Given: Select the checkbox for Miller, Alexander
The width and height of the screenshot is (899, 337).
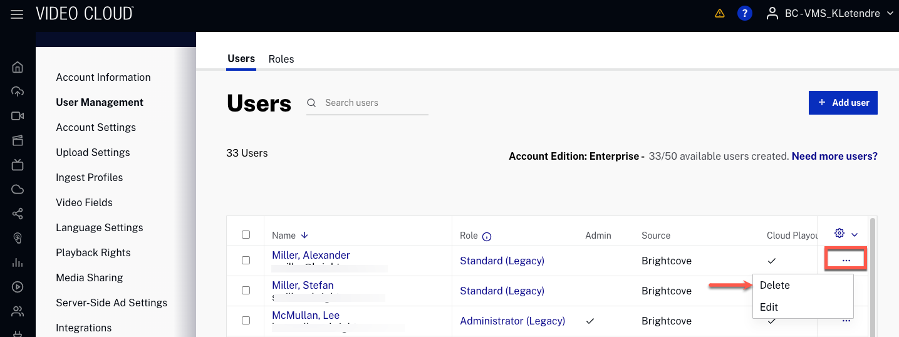Looking at the screenshot, I should [x=246, y=260].
